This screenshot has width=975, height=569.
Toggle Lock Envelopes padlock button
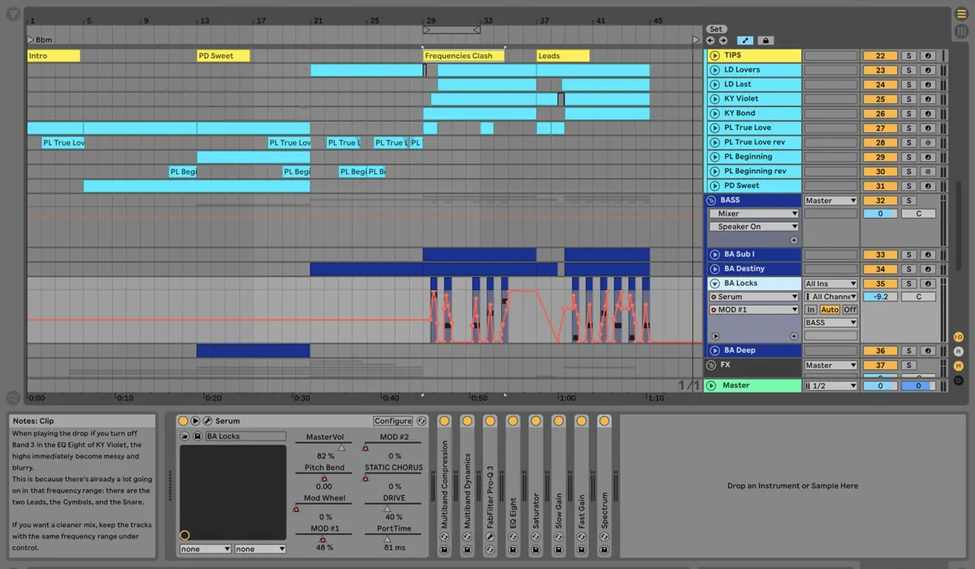(765, 40)
